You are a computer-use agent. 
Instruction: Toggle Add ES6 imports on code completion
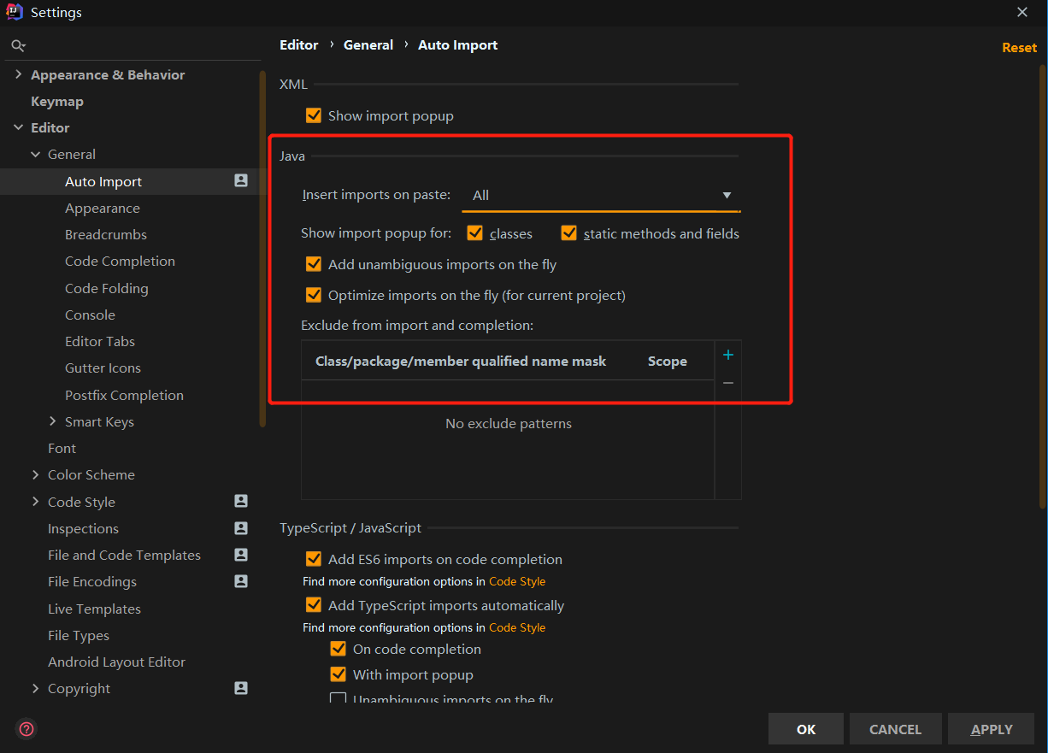coord(314,559)
